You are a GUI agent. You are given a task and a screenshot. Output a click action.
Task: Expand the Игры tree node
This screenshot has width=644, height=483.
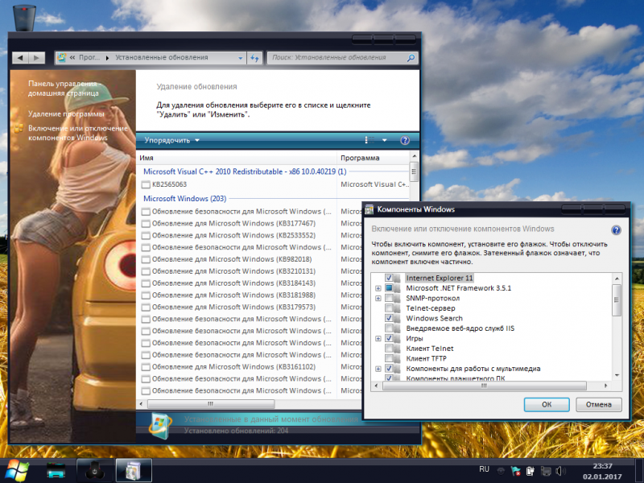tap(378, 339)
